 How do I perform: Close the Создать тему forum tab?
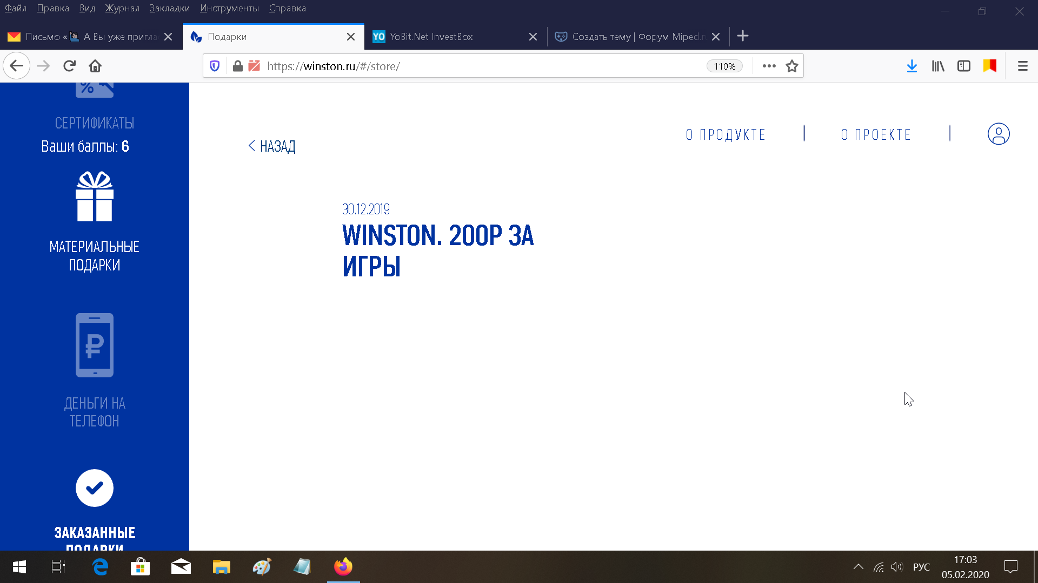(716, 37)
